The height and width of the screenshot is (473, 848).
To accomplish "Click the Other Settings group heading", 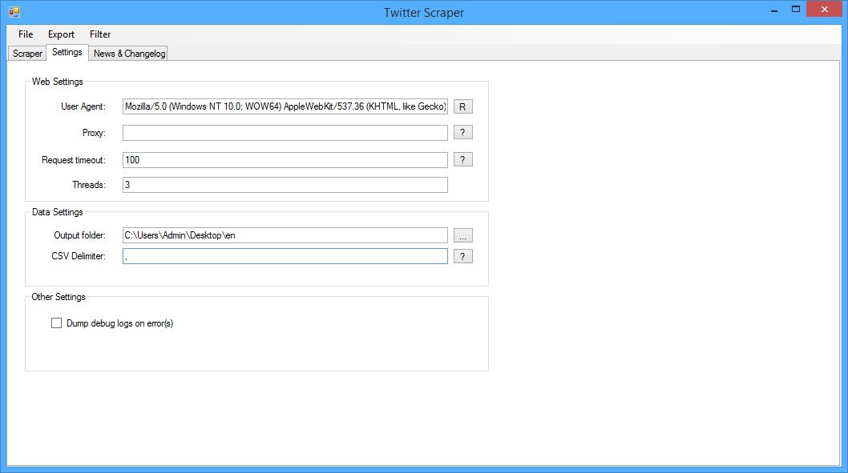I will click(59, 297).
